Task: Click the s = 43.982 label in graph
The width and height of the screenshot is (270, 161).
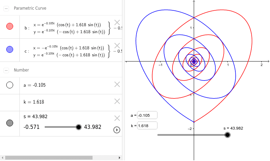Action: 233,128
